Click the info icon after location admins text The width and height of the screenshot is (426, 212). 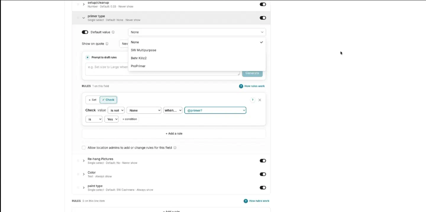175,148
